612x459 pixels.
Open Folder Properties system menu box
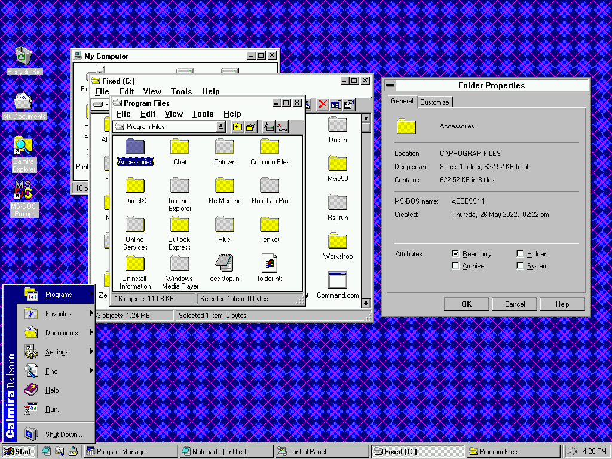(390, 85)
